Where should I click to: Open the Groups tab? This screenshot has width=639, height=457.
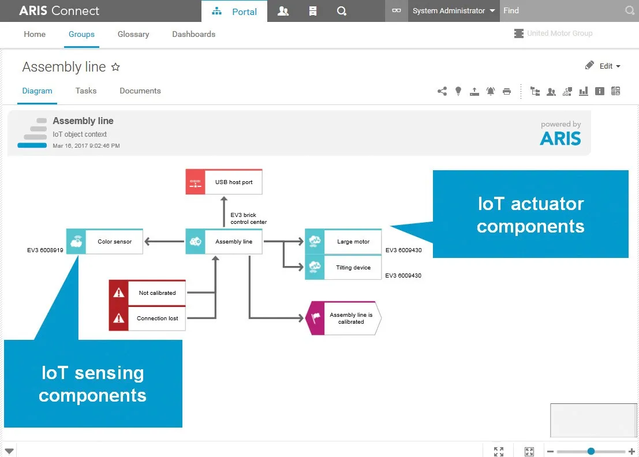tap(81, 34)
